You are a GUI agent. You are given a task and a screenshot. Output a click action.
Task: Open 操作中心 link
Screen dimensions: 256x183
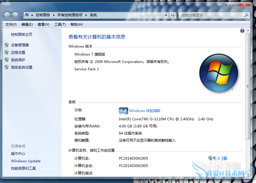coord(18,154)
